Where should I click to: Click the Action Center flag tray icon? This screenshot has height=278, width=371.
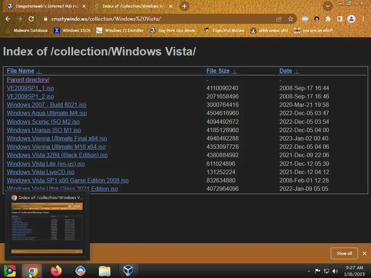point(317,271)
